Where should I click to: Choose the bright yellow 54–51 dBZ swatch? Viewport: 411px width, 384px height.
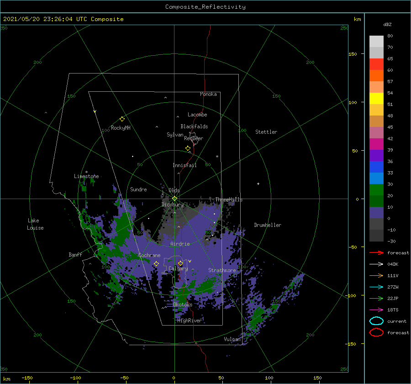coord(376,98)
